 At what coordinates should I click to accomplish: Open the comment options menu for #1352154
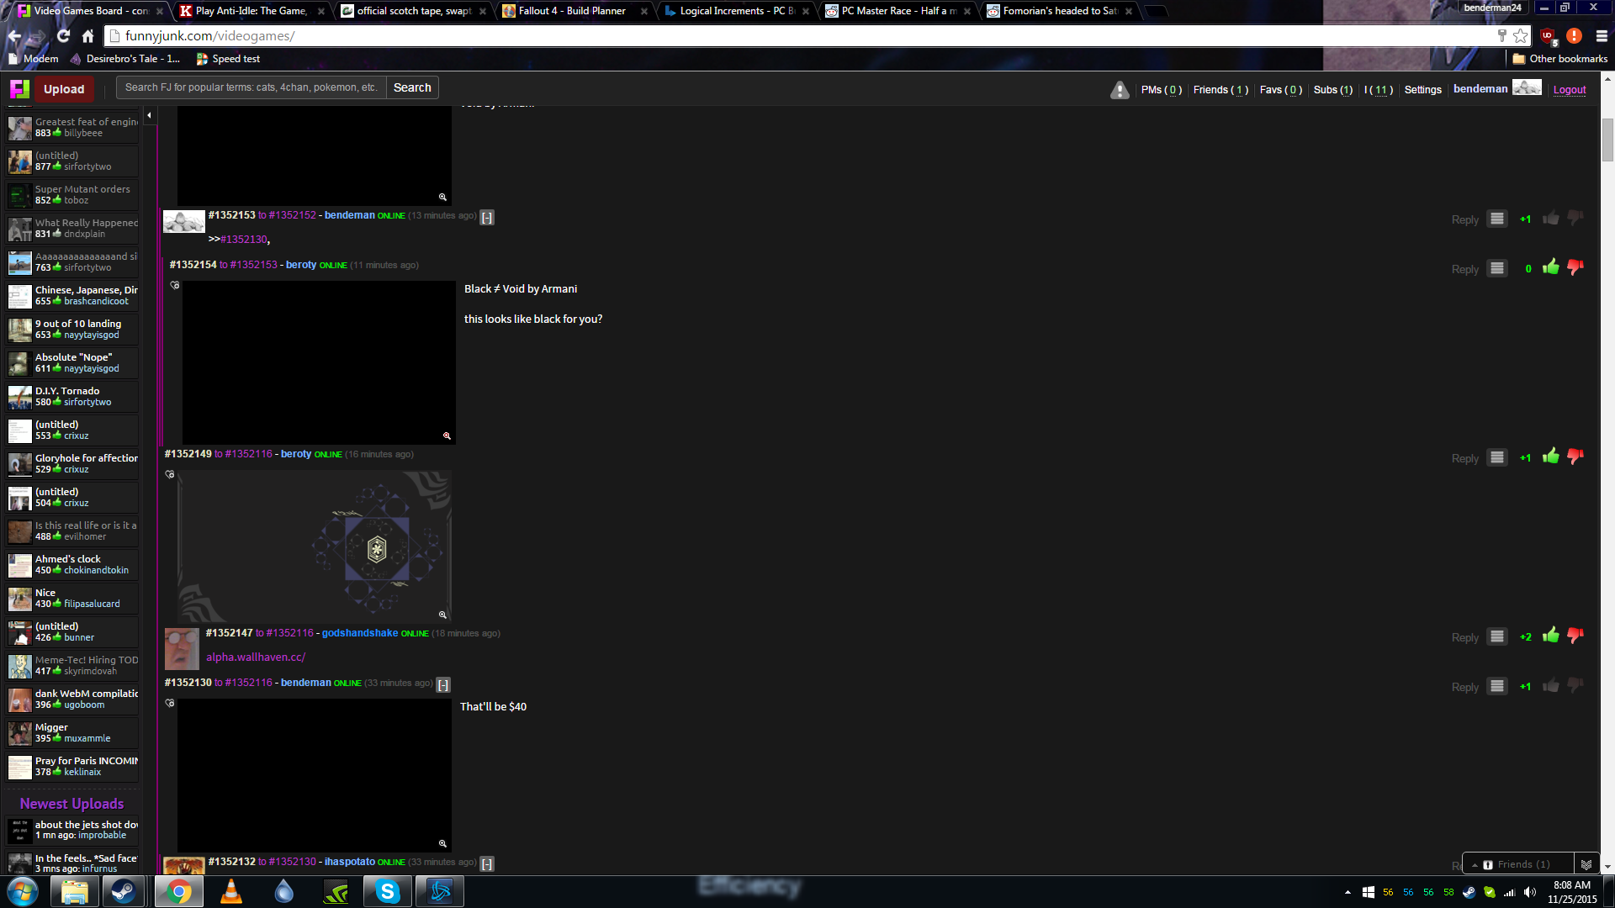1497,268
